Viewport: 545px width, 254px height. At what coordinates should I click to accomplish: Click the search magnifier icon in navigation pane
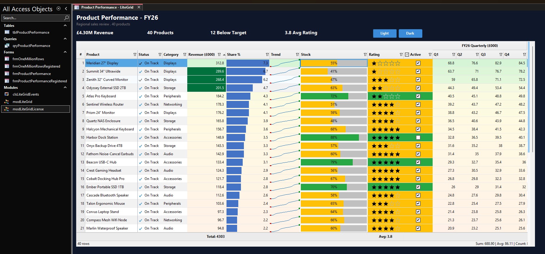click(67, 18)
